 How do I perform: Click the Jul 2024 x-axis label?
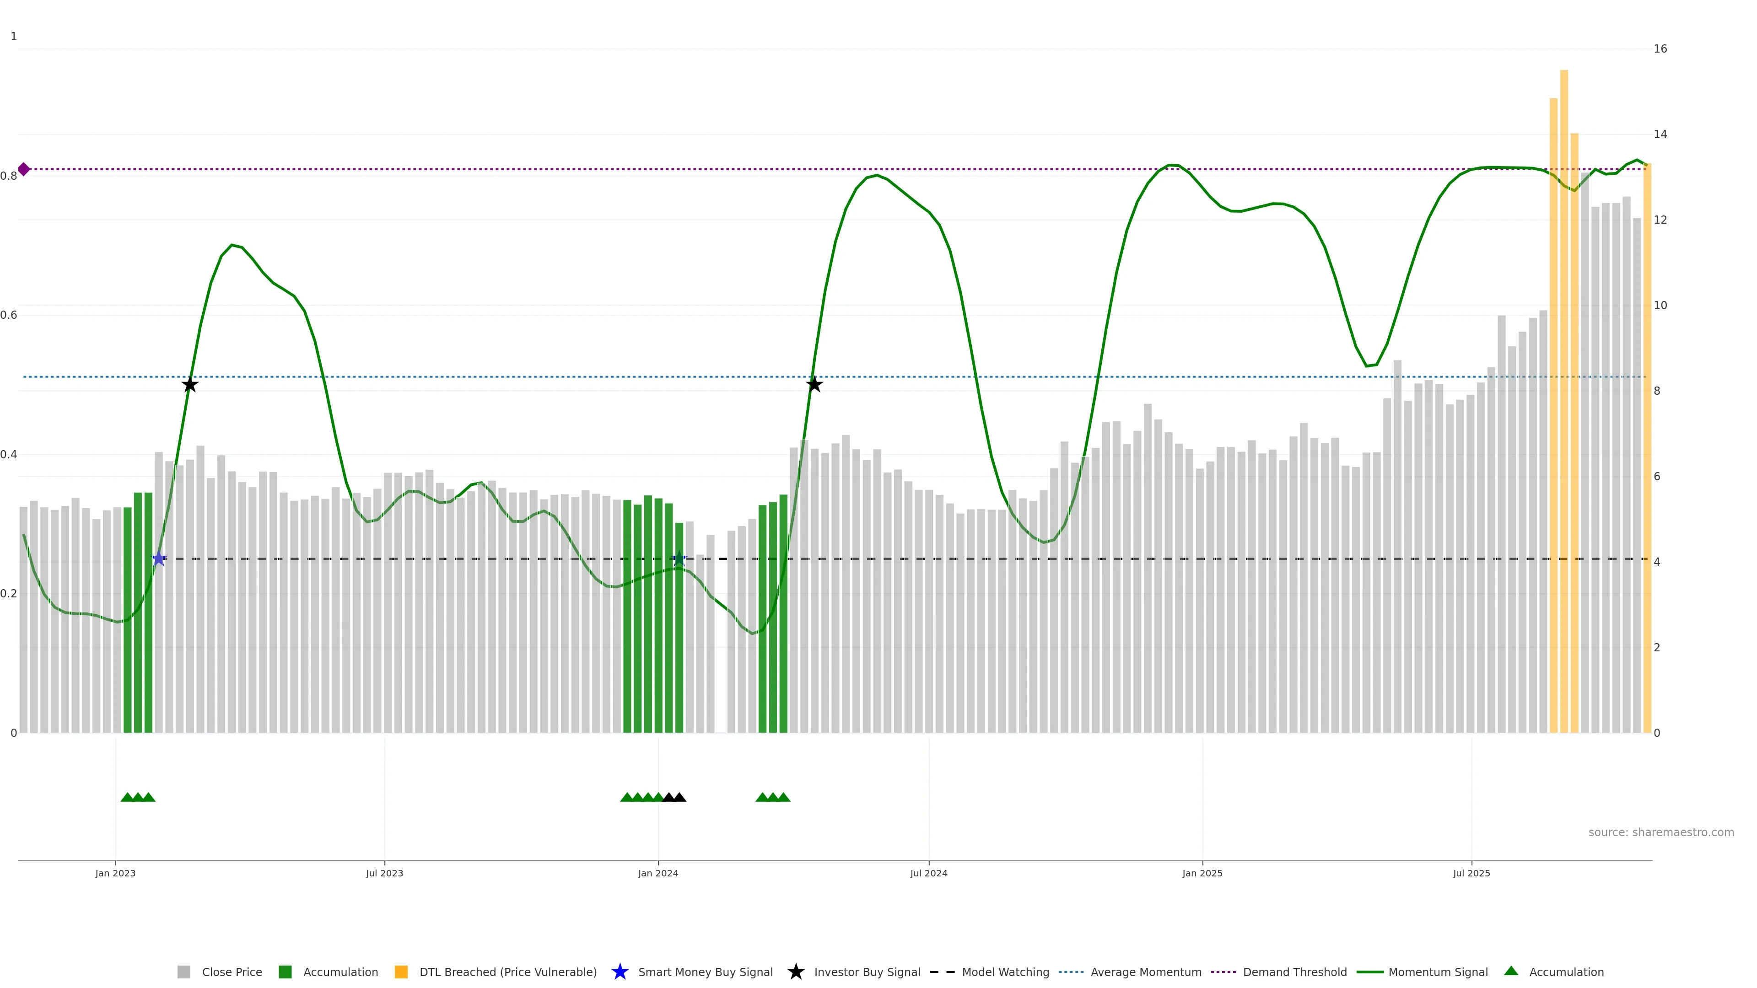[x=928, y=873]
